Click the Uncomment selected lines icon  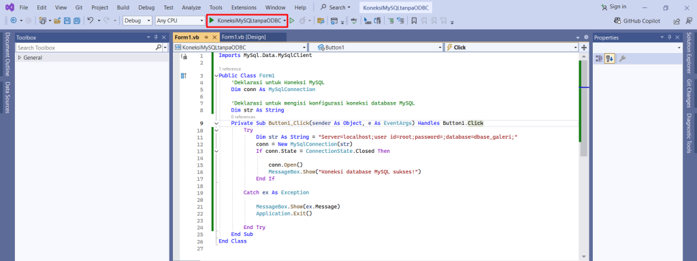pyautogui.click(x=400, y=20)
